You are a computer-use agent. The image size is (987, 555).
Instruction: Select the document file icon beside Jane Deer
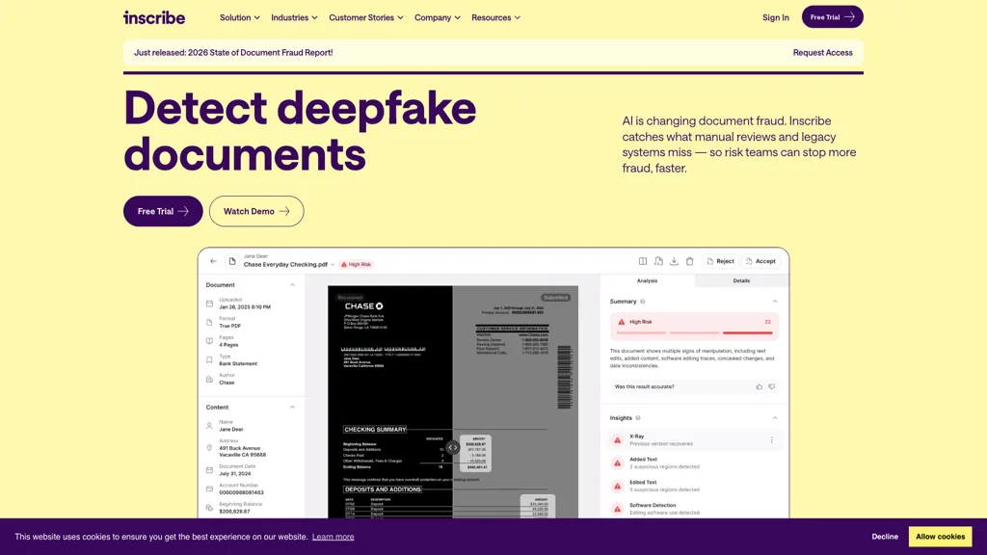point(232,261)
